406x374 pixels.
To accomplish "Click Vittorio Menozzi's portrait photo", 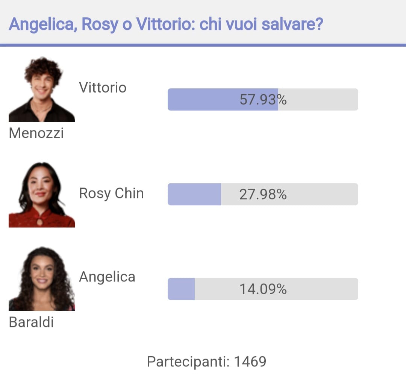I will click(x=42, y=89).
